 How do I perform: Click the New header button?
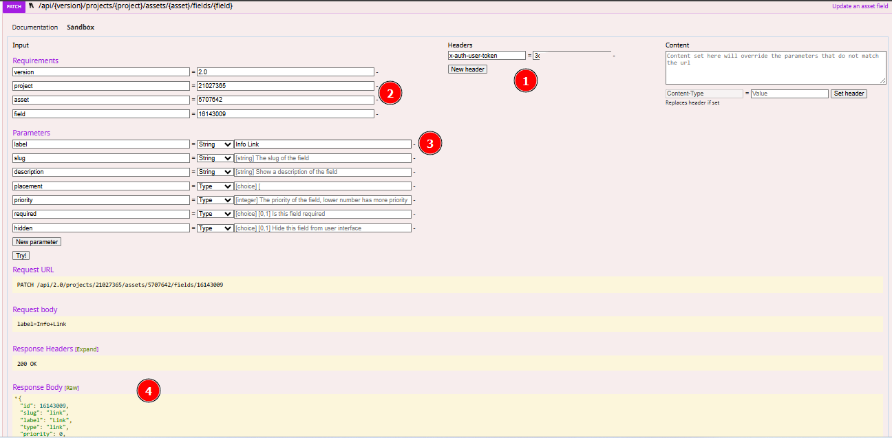[467, 69]
